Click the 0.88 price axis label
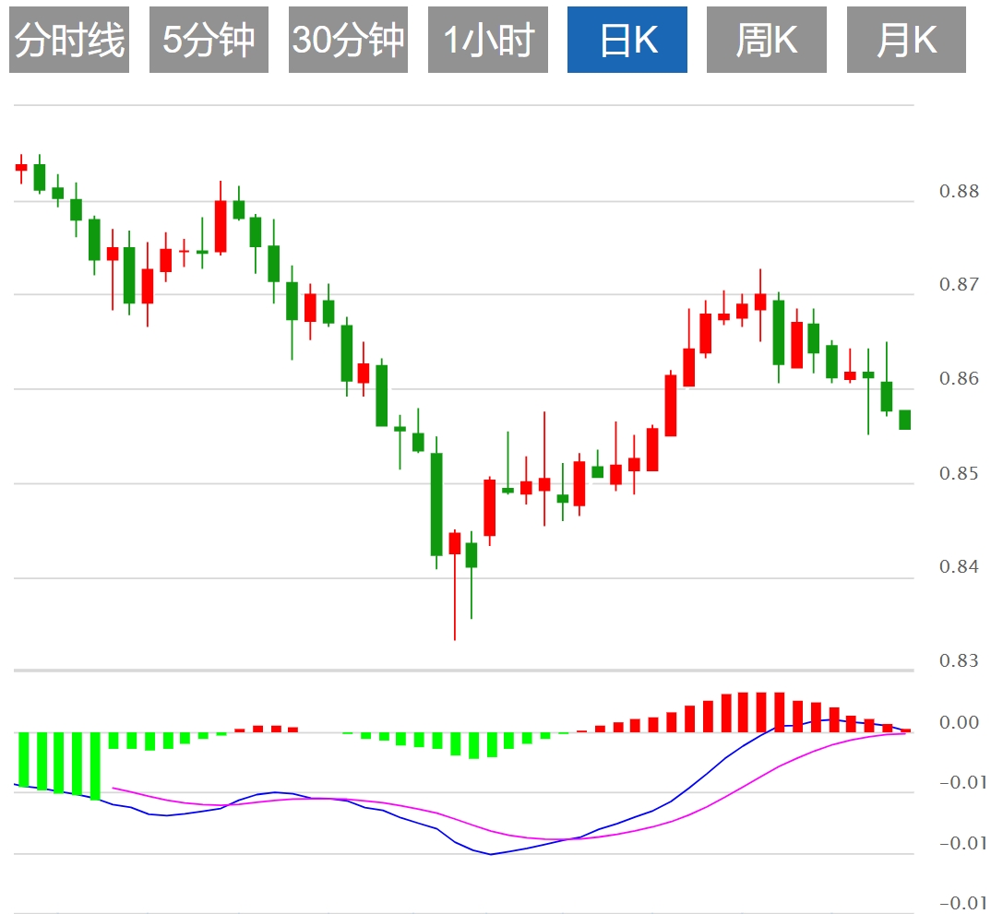 tap(959, 192)
